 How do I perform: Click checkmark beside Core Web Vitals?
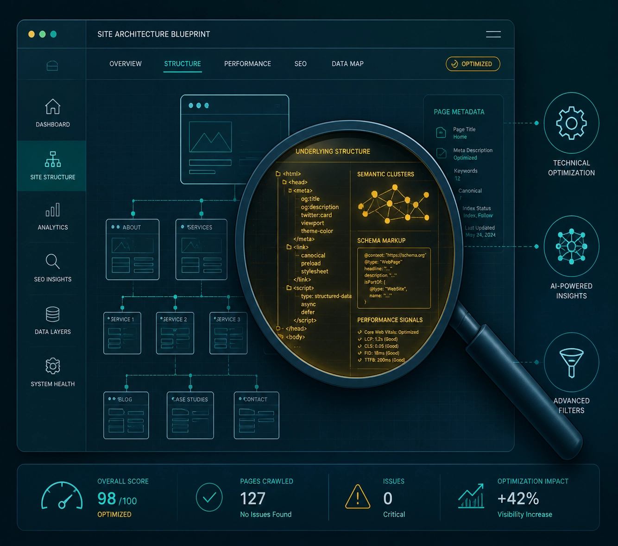[x=360, y=332]
